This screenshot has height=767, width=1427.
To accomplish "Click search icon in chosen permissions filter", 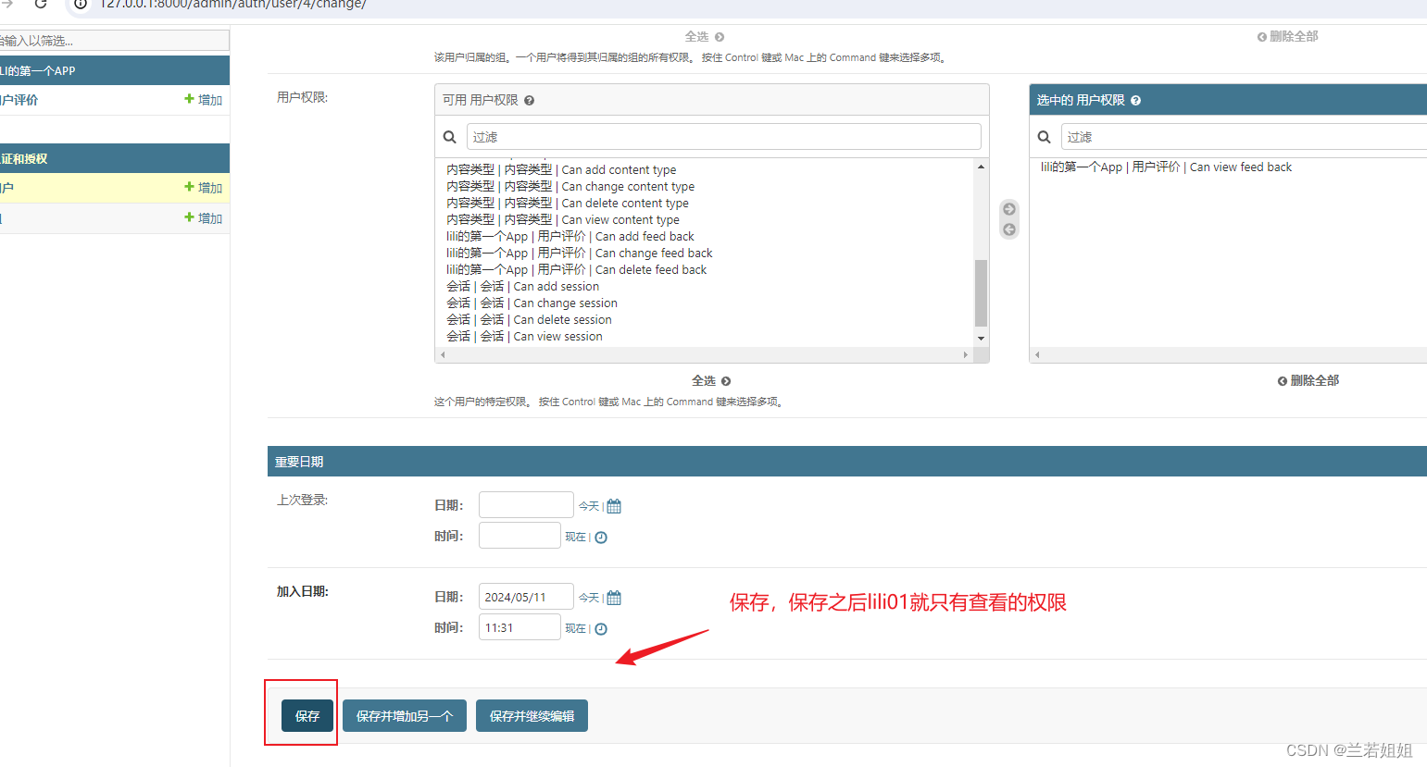I will [1045, 137].
